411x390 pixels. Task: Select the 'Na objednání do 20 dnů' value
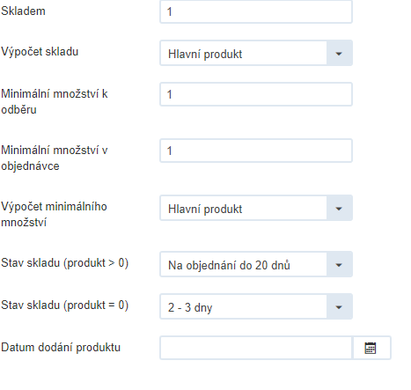(229, 265)
